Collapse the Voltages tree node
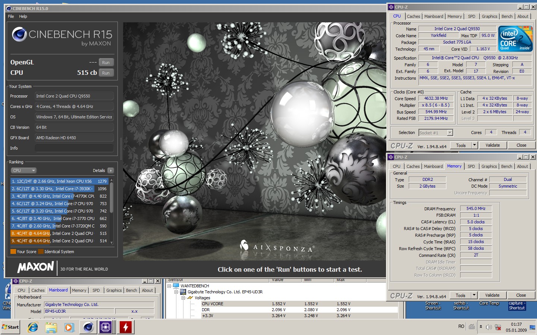Image resolution: width=537 pixels, height=335 pixels. (x=183, y=298)
